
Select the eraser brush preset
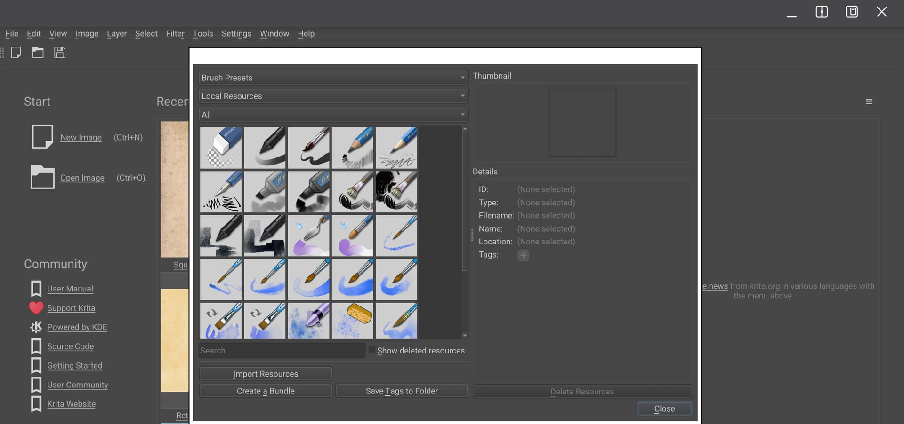(x=220, y=148)
